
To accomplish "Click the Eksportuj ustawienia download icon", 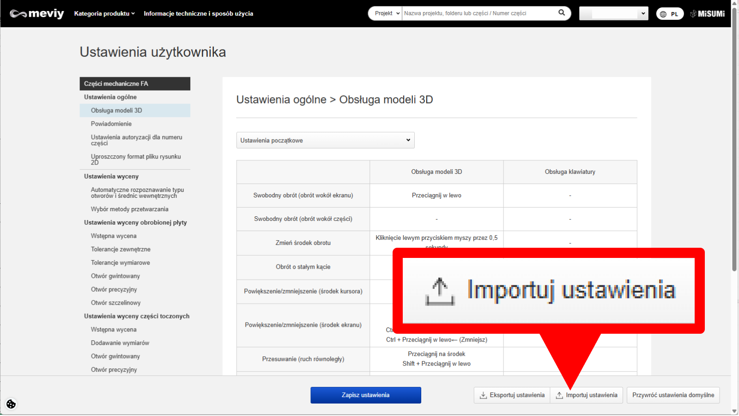I will coord(483,395).
